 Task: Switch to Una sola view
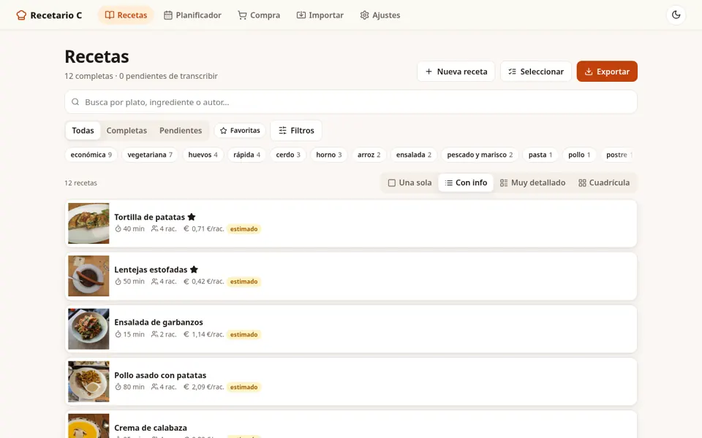pos(409,182)
